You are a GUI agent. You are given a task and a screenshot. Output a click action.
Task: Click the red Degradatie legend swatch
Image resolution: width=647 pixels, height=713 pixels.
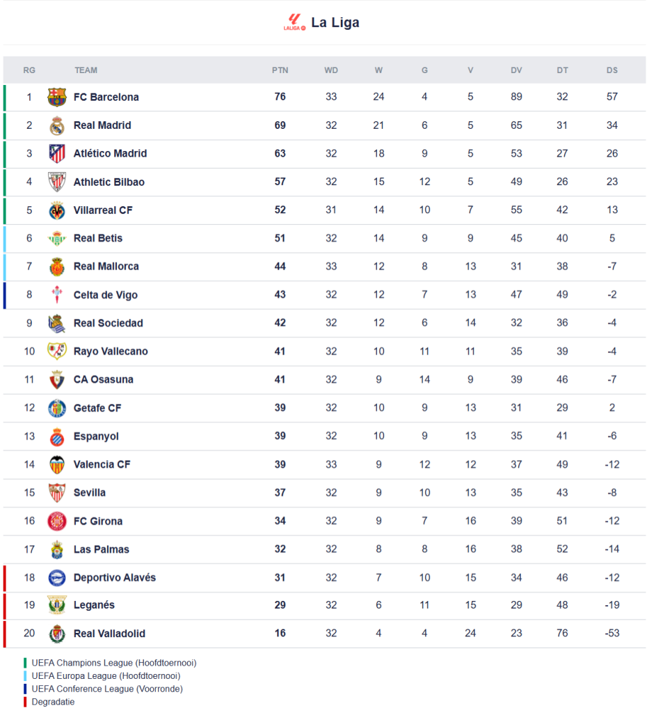(25, 702)
